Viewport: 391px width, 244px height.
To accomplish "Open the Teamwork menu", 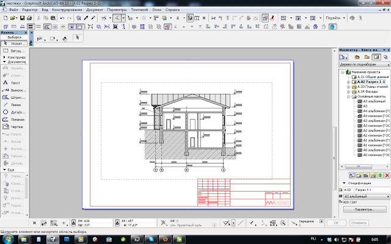I will pos(139,10).
